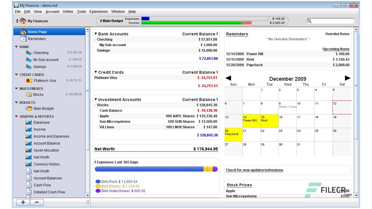Click the plus button to add account
This screenshot has width=372, height=209.
click(x=23, y=202)
